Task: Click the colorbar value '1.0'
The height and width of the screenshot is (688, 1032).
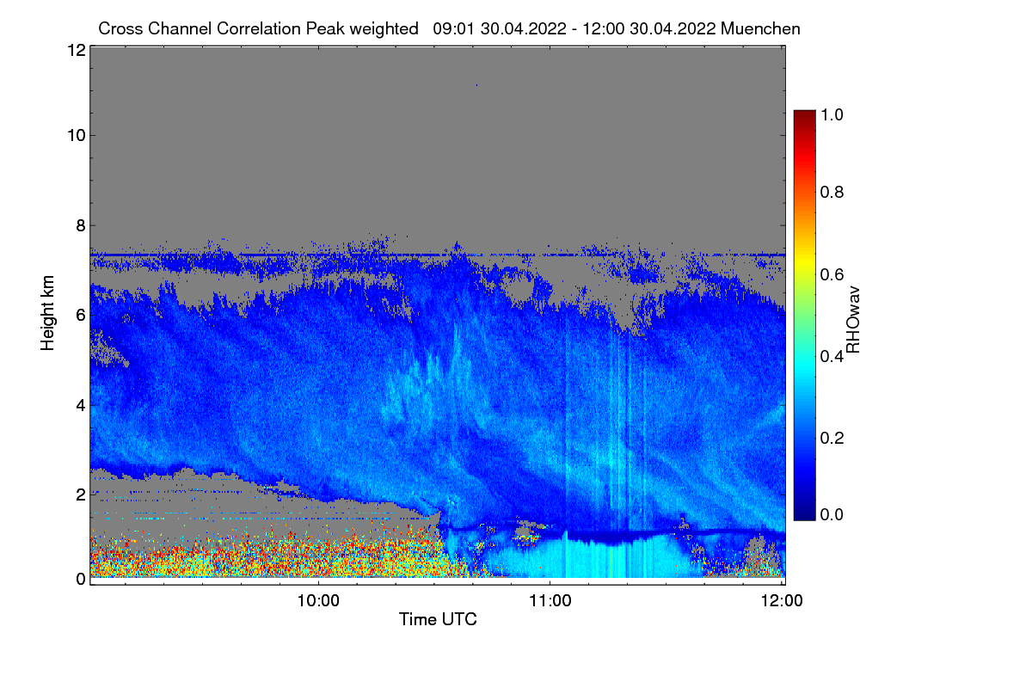Action: [x=832, y=114]
